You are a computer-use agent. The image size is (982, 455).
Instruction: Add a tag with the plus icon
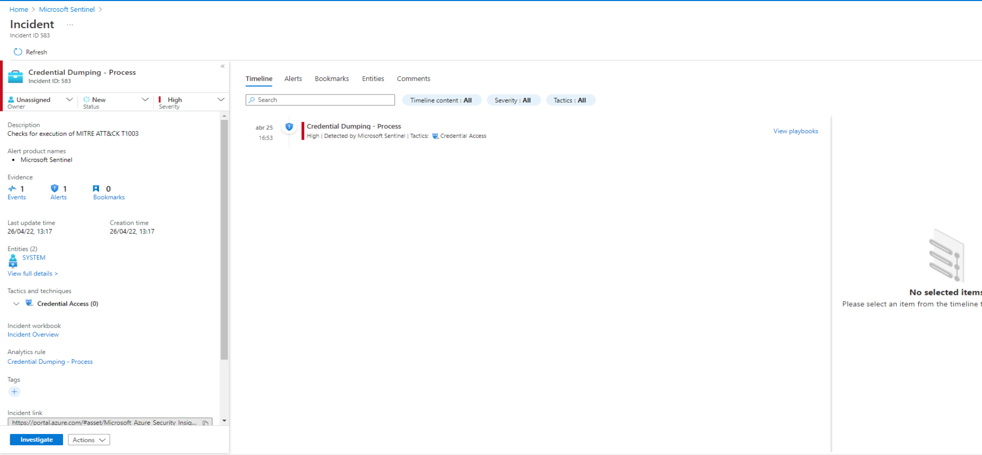[x=14, y=392]
